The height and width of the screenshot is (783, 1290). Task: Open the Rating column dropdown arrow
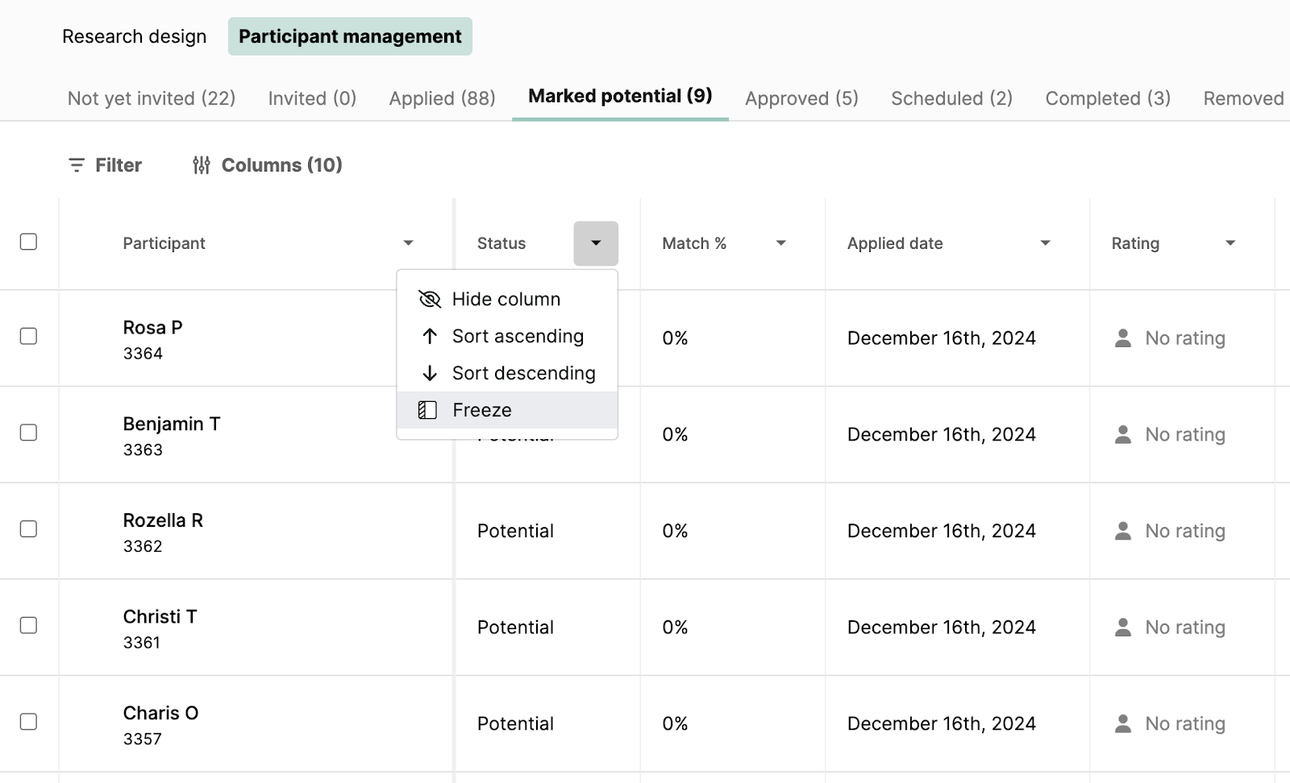coord(1230,243)
